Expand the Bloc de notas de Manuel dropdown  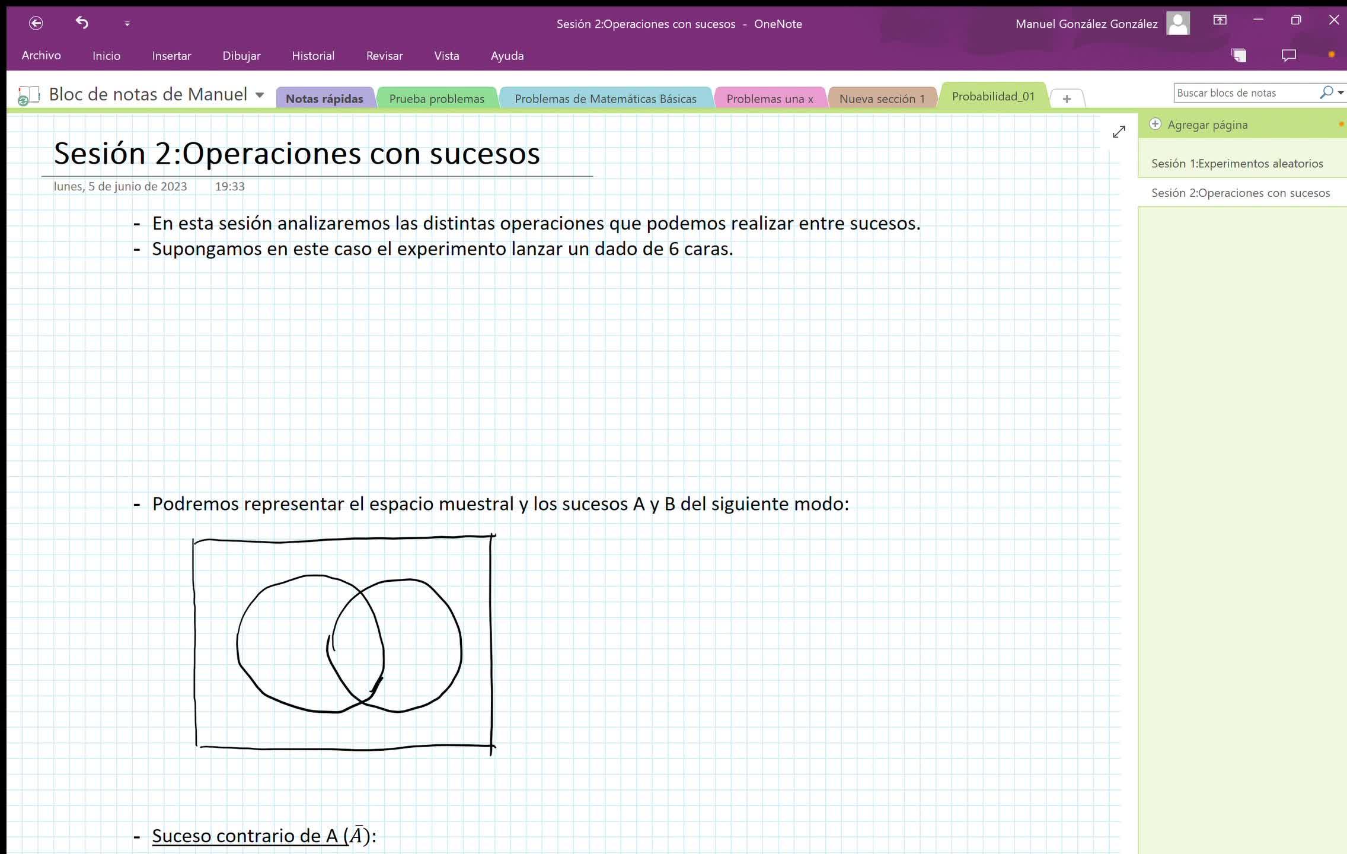[260, 95]
